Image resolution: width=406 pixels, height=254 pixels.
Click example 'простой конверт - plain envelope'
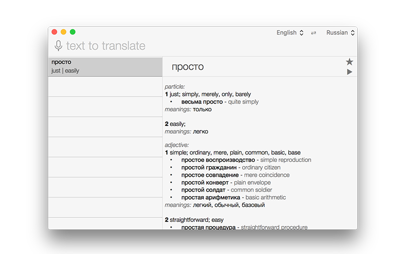[226, 182]
